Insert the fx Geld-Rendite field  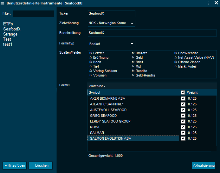[143, 75]
